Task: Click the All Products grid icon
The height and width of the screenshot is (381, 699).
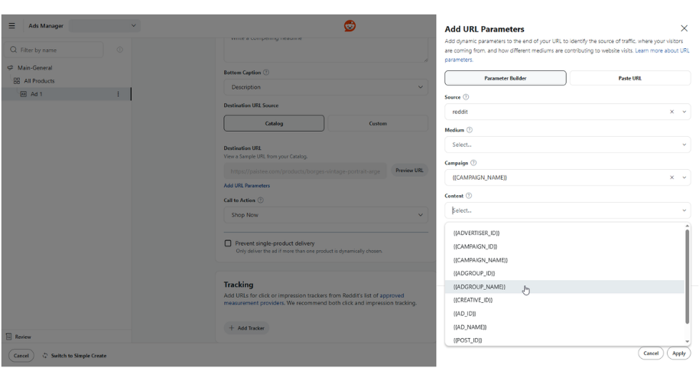Action: 17,81
